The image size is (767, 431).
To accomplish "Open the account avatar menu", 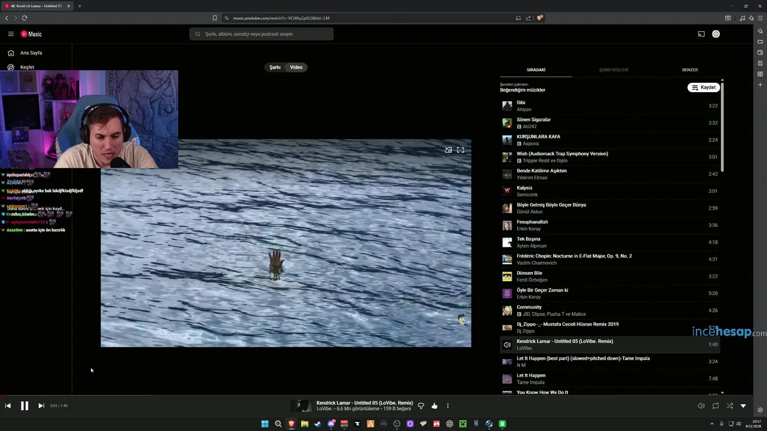I will [716, 34].
